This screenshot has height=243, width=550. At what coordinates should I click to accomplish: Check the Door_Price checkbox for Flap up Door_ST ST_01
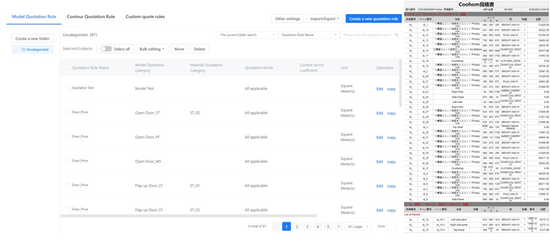point(69,185)
